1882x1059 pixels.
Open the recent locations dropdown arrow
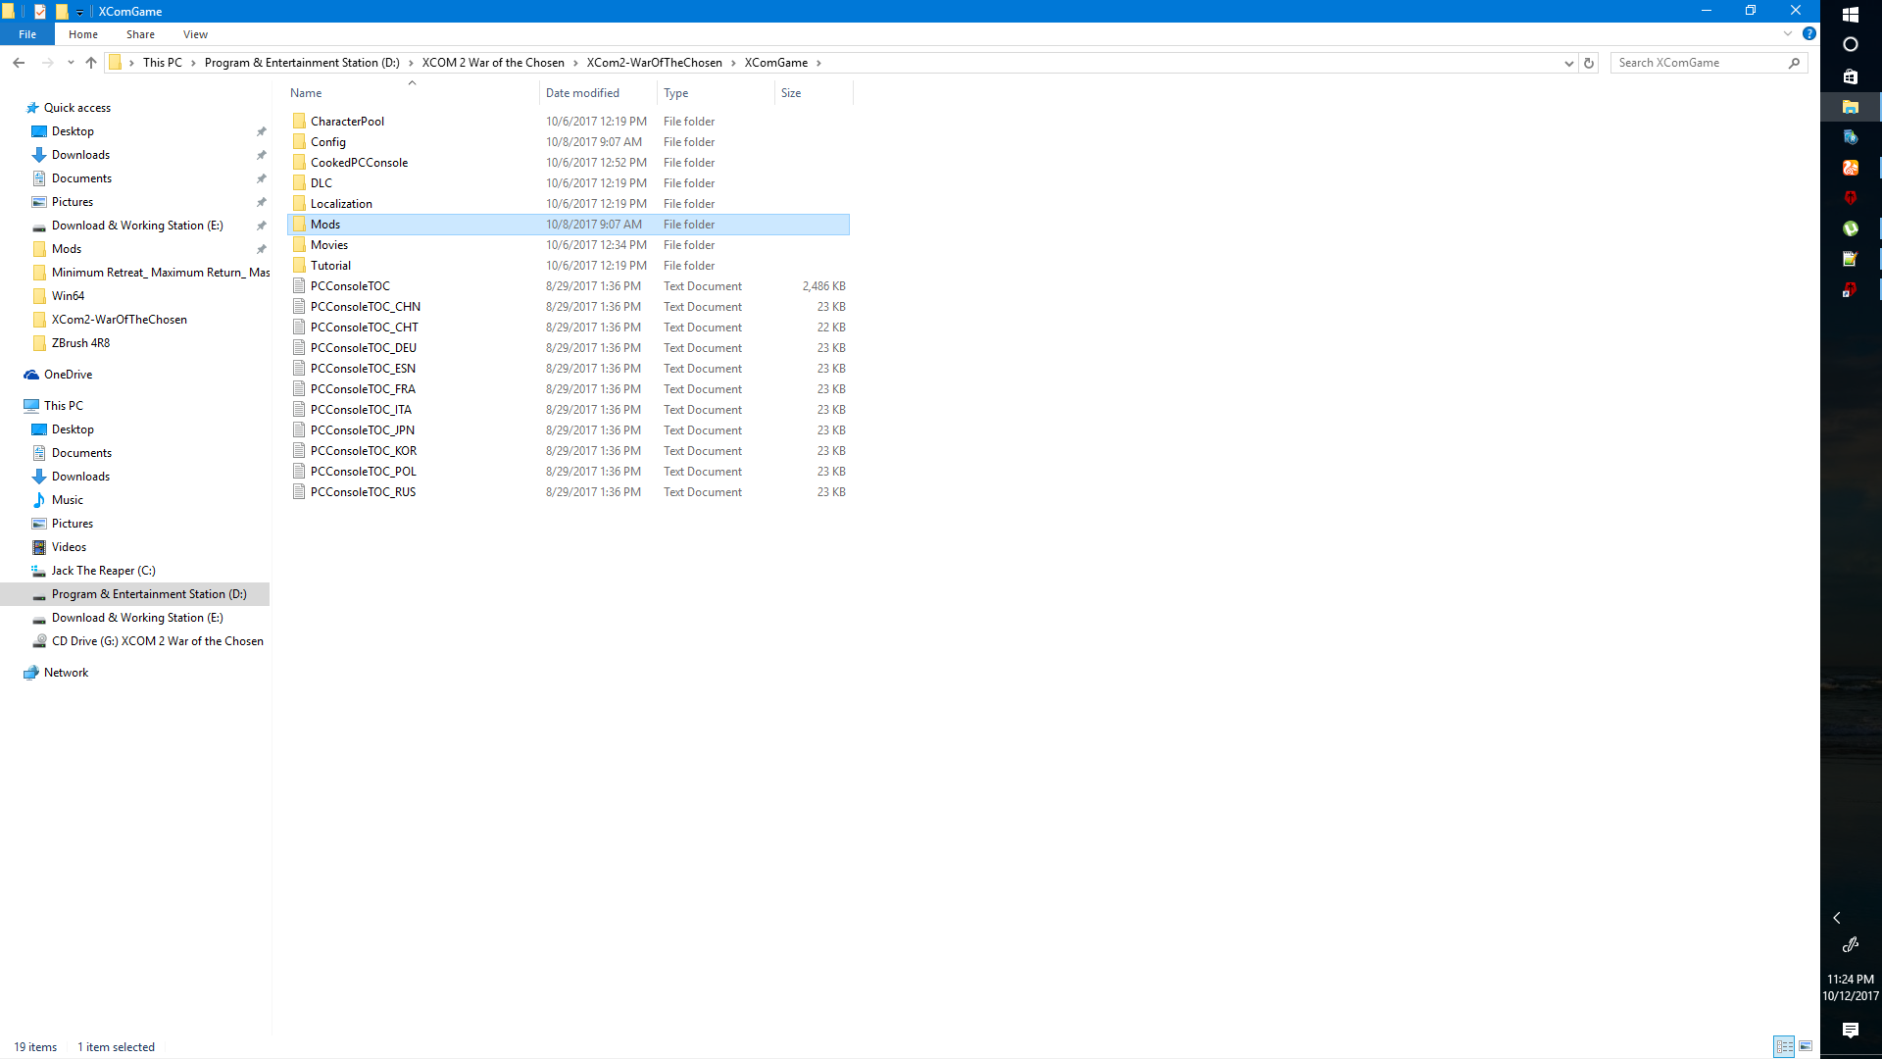pos(71,63)
